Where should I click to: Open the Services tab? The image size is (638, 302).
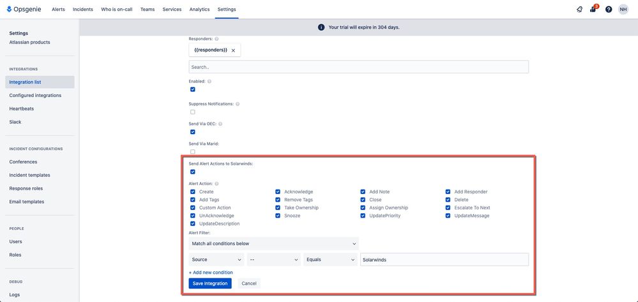click(x=172, y=10)
